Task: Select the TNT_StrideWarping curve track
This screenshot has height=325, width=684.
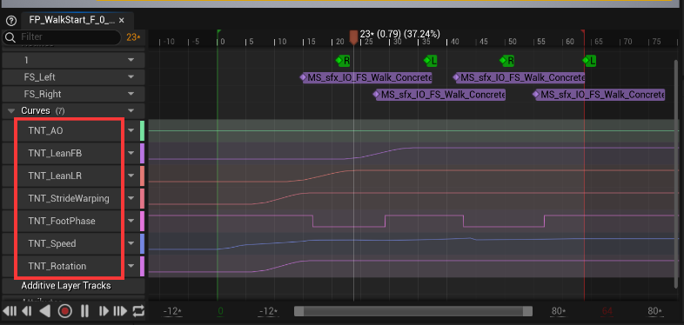Action: tap(69, 198)
